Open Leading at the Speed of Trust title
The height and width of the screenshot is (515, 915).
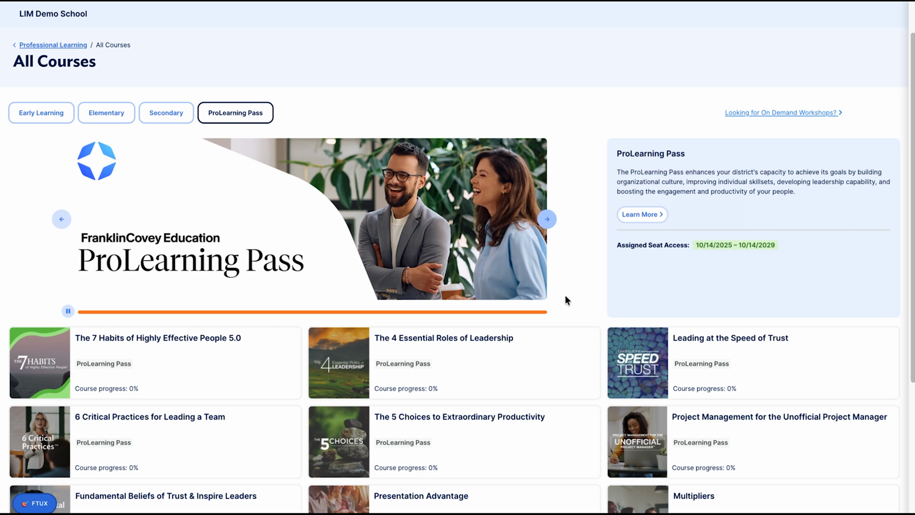[x=730, y=338]
